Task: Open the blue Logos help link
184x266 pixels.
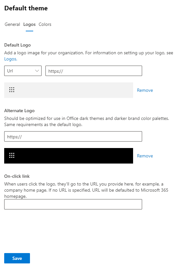Action: (x=11, y=59)
